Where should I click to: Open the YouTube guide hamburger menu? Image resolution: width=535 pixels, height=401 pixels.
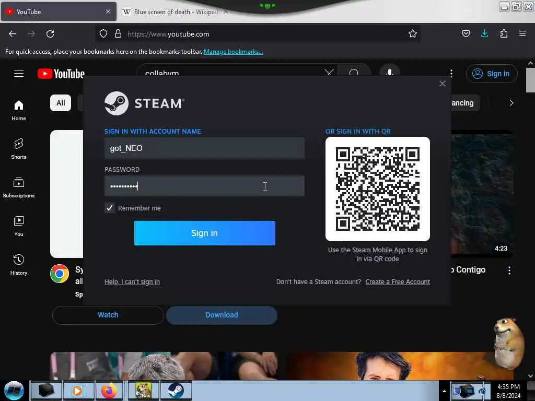coord(19,73)
